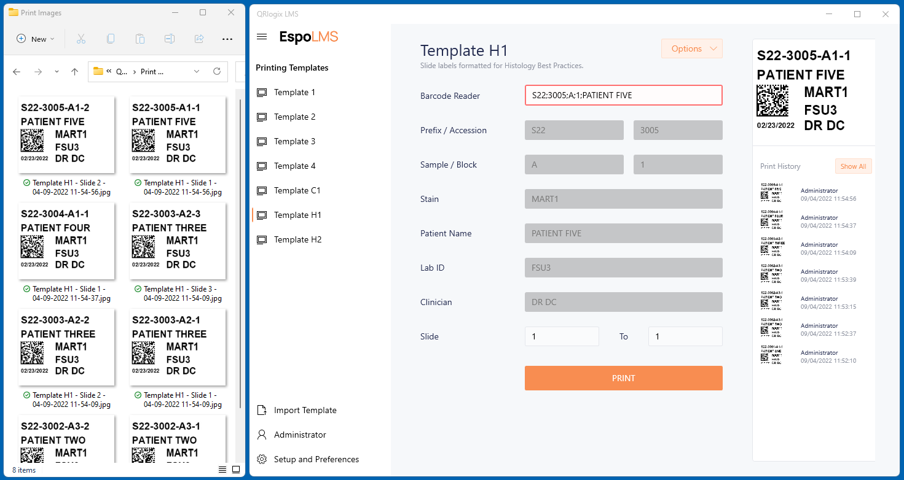904x480 pixels.
Task: Open Import Template
Action: click(x=305, y=410)
